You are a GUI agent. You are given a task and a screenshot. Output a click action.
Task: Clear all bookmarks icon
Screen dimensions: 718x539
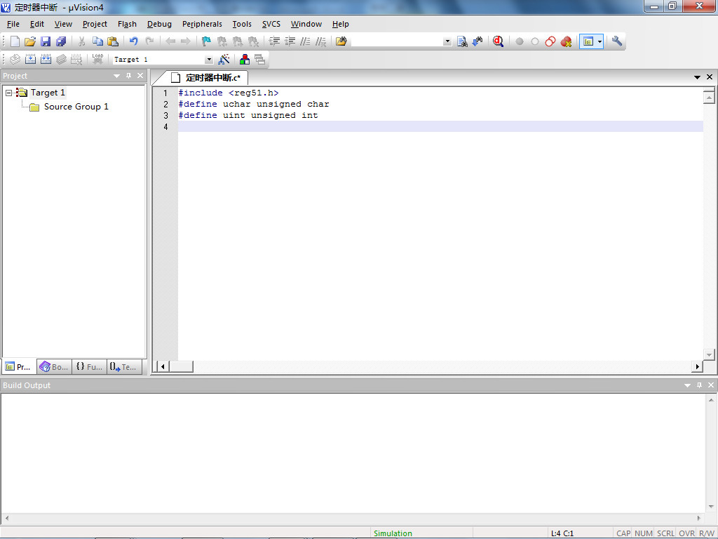tap(253, 41)
